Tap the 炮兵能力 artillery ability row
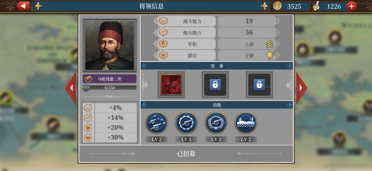The image size is (372, 171). pyautogui.click(x=217, y=33)
